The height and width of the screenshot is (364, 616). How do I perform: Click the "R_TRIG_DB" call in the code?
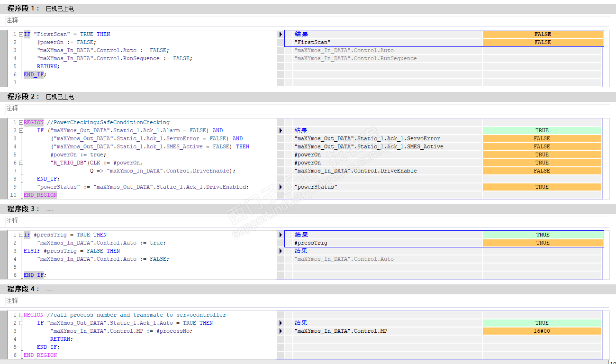click(x=69, y=163)
